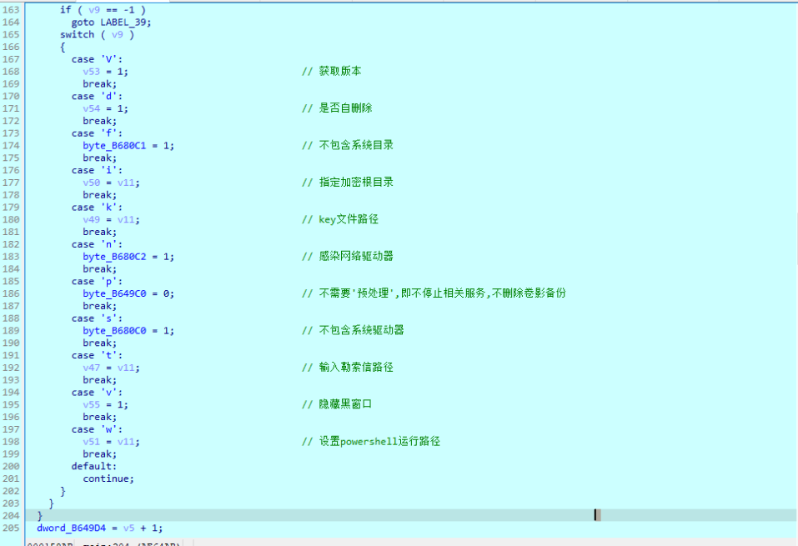Click the case 'V' label
Screen dimensions: 798x546
click(94, 59)
